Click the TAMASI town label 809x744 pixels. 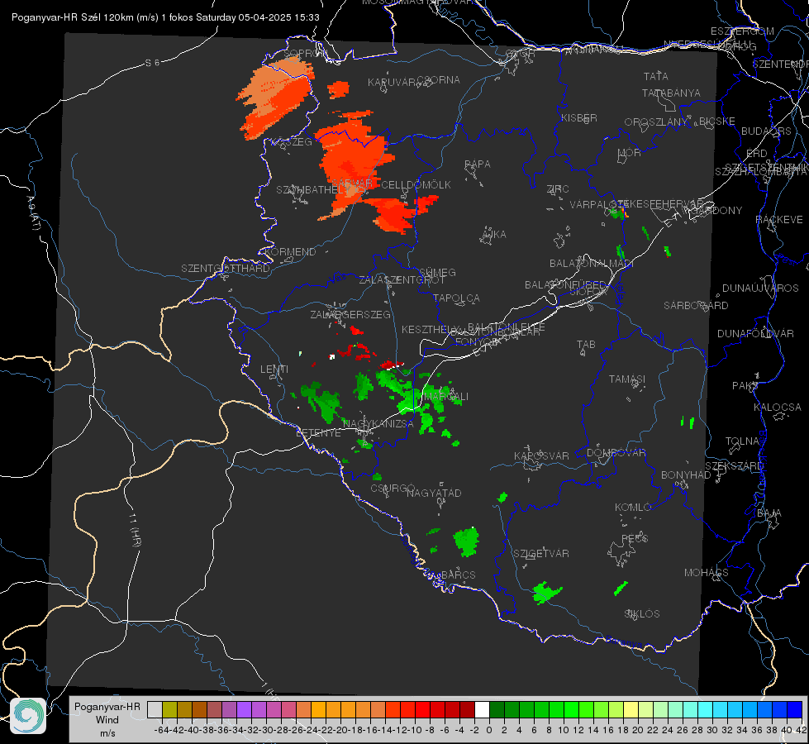click(x=627, y=379)
